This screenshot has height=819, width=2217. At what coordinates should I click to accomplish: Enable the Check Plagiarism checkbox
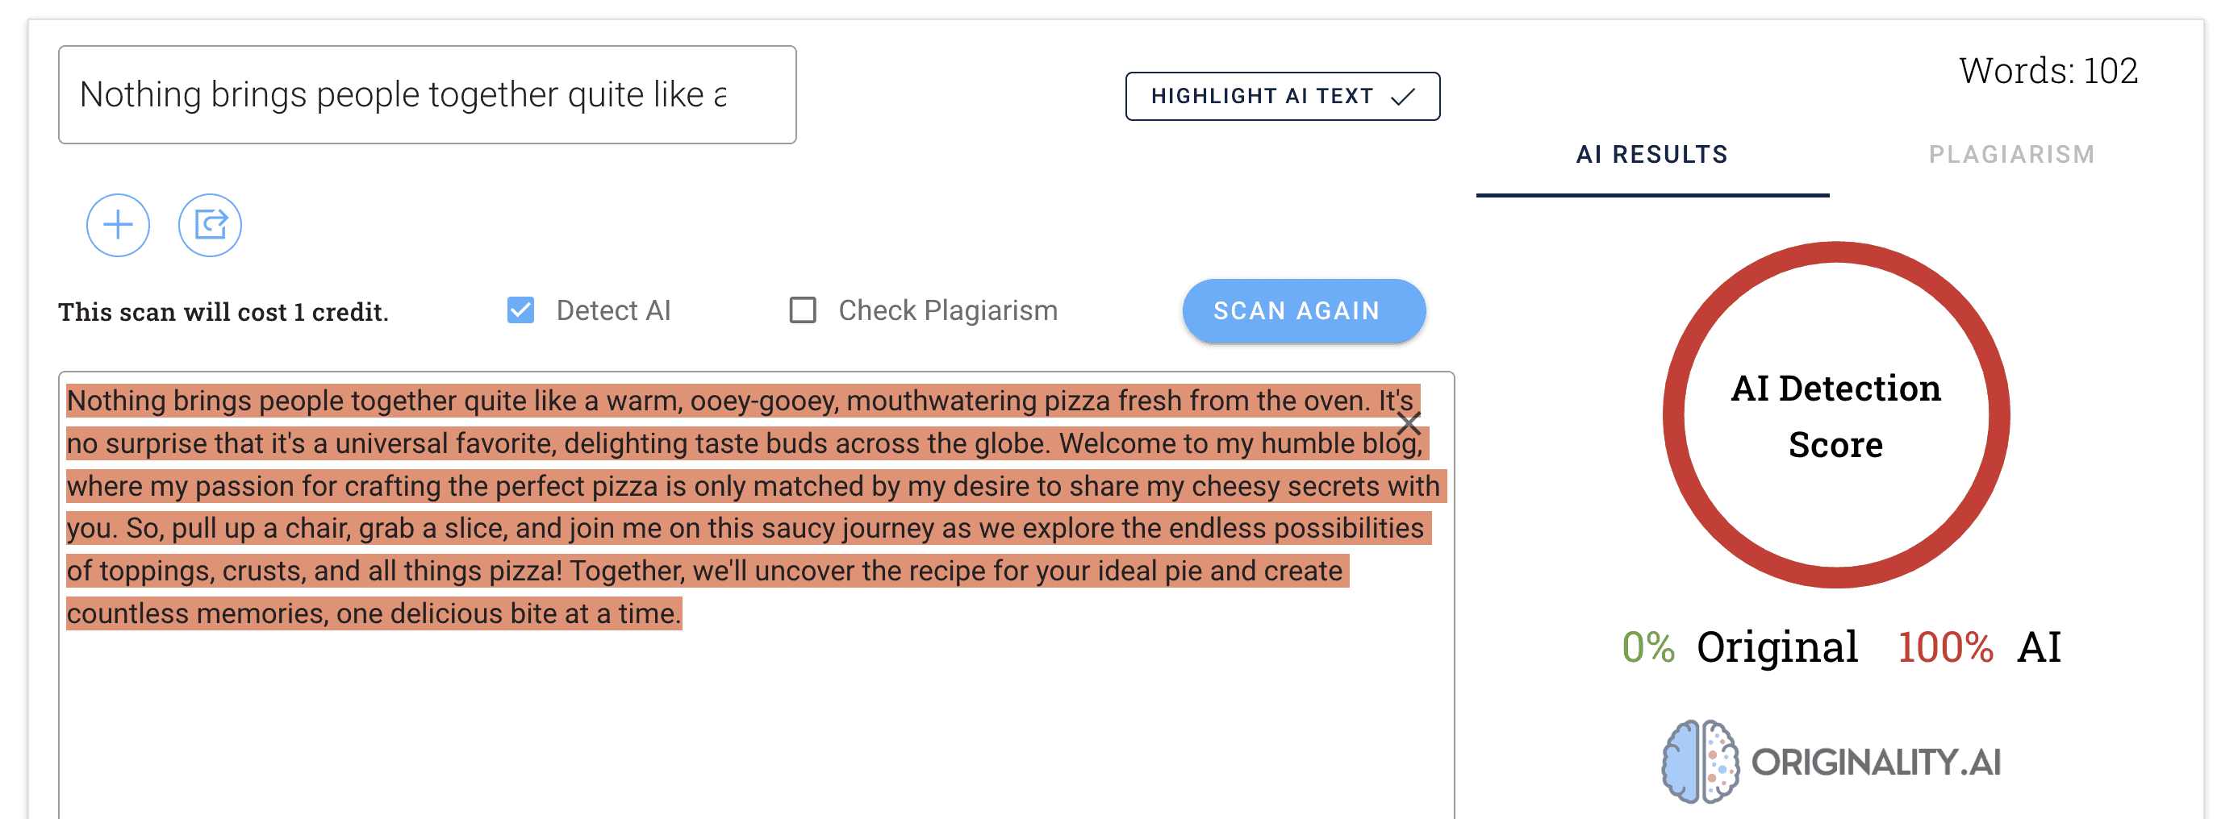(803, 310)
